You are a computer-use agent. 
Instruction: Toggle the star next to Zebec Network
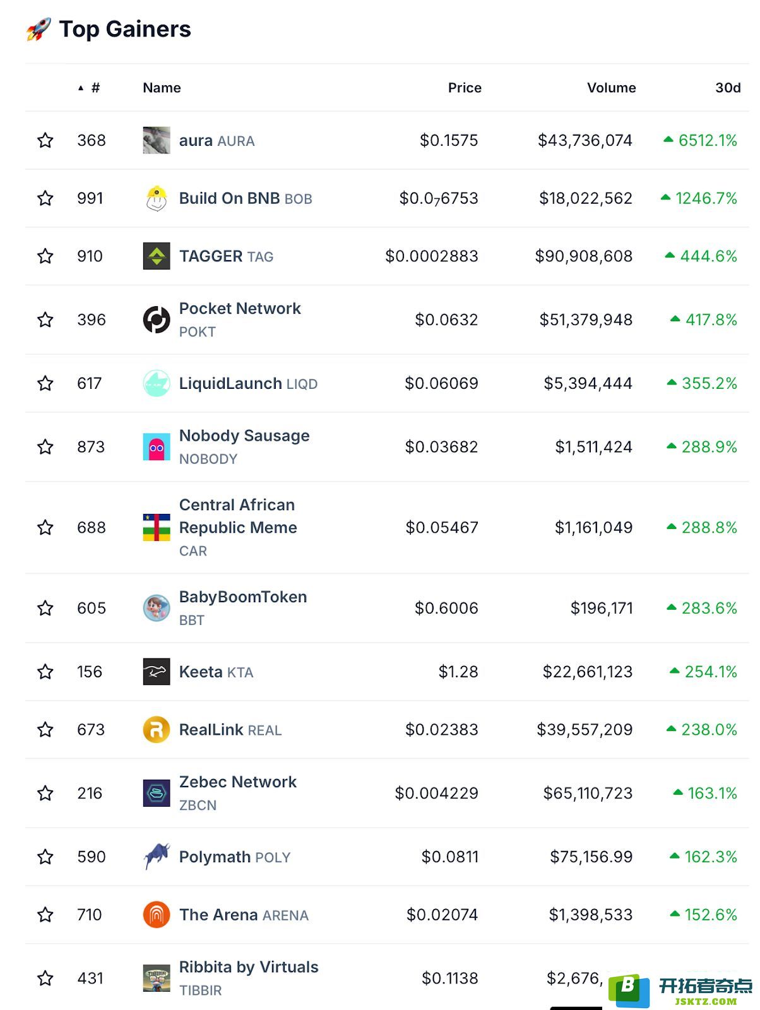pyautogui.click(x=45, y=793)
